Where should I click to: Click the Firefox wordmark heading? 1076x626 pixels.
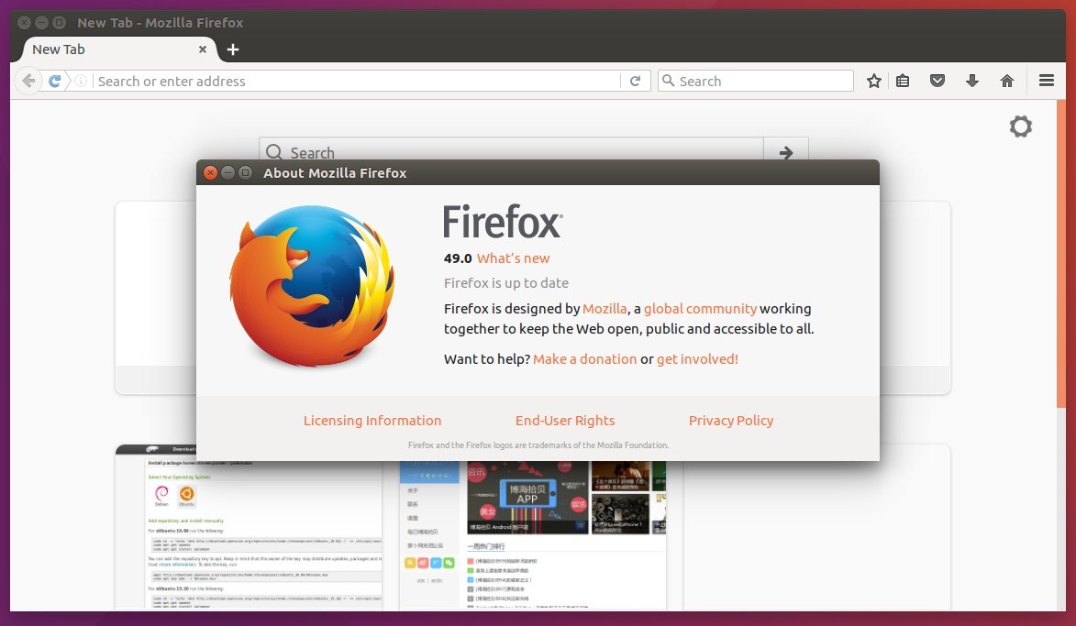[x=503, y=221]
